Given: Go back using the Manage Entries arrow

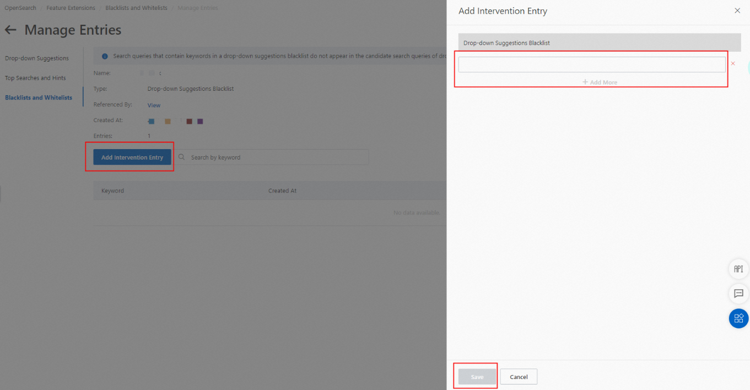Looking at the screenshot, I should point(10,30).
